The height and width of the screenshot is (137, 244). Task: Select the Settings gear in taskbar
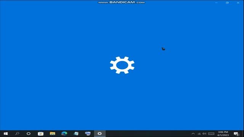tap(100, 134)
